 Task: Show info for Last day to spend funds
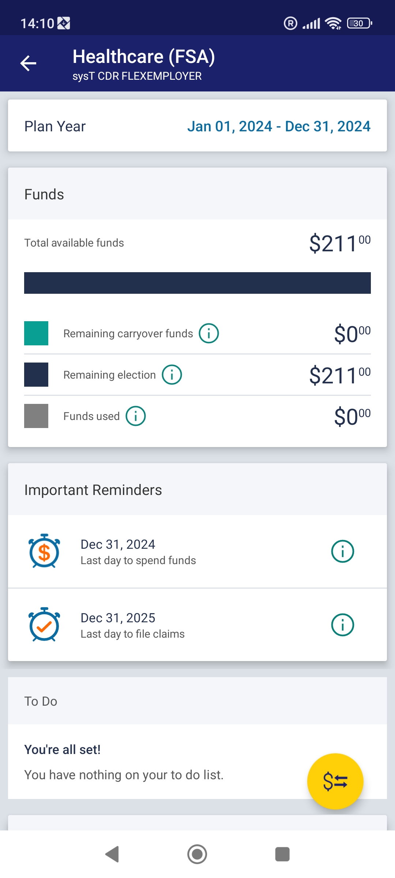click(343, 551)
